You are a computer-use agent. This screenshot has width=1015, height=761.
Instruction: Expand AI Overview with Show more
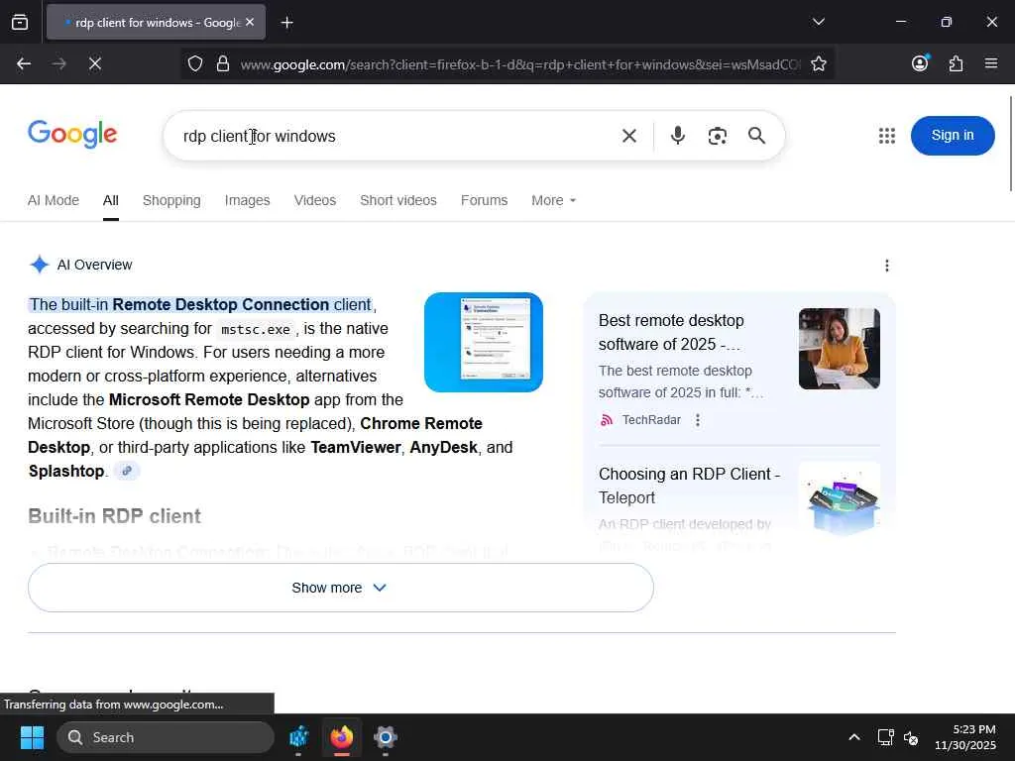pos(341,588)
